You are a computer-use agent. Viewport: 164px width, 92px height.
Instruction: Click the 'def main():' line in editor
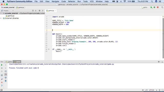[x=57, y=34]
